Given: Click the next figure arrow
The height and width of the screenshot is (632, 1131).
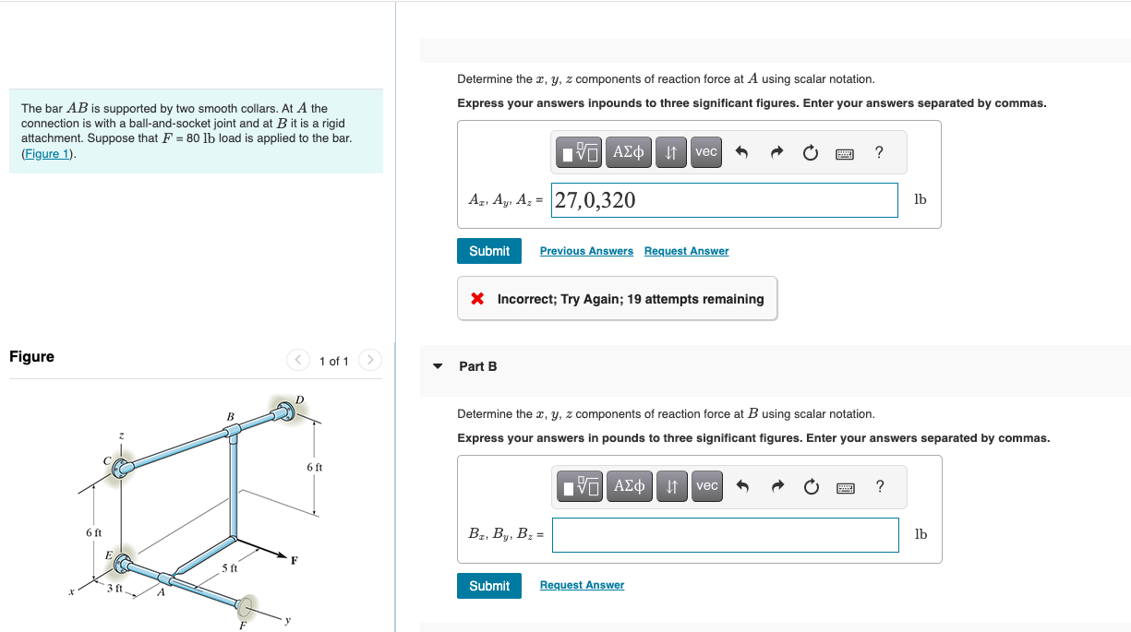Looking at the screenshot, I should [369, 361].
